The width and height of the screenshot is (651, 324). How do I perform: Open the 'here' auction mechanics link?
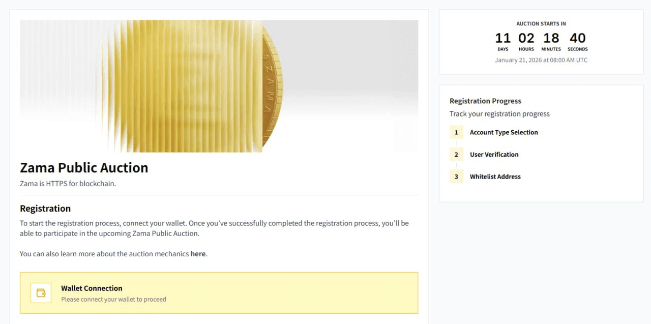pos(198,254)
